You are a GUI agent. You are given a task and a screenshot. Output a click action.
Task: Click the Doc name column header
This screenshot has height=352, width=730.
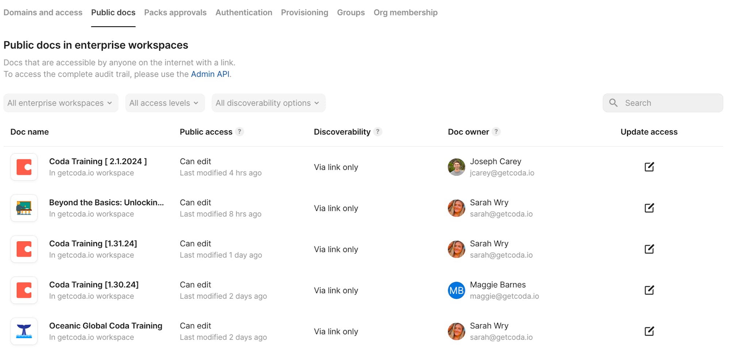tap(30, 132)
